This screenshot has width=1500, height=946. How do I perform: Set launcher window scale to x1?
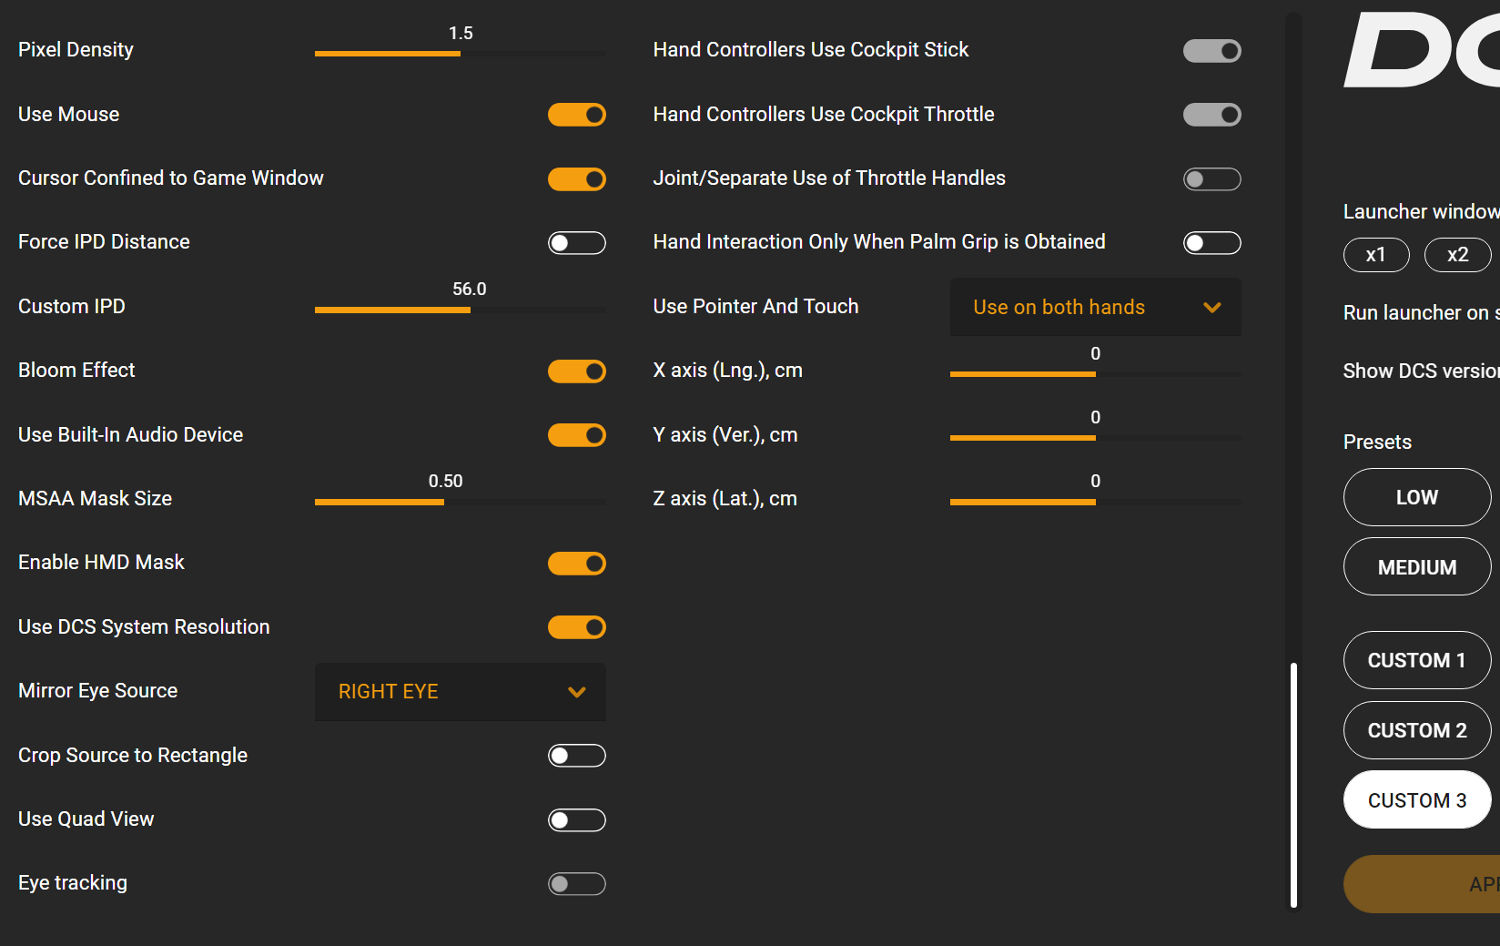[x=1375, y=255]
